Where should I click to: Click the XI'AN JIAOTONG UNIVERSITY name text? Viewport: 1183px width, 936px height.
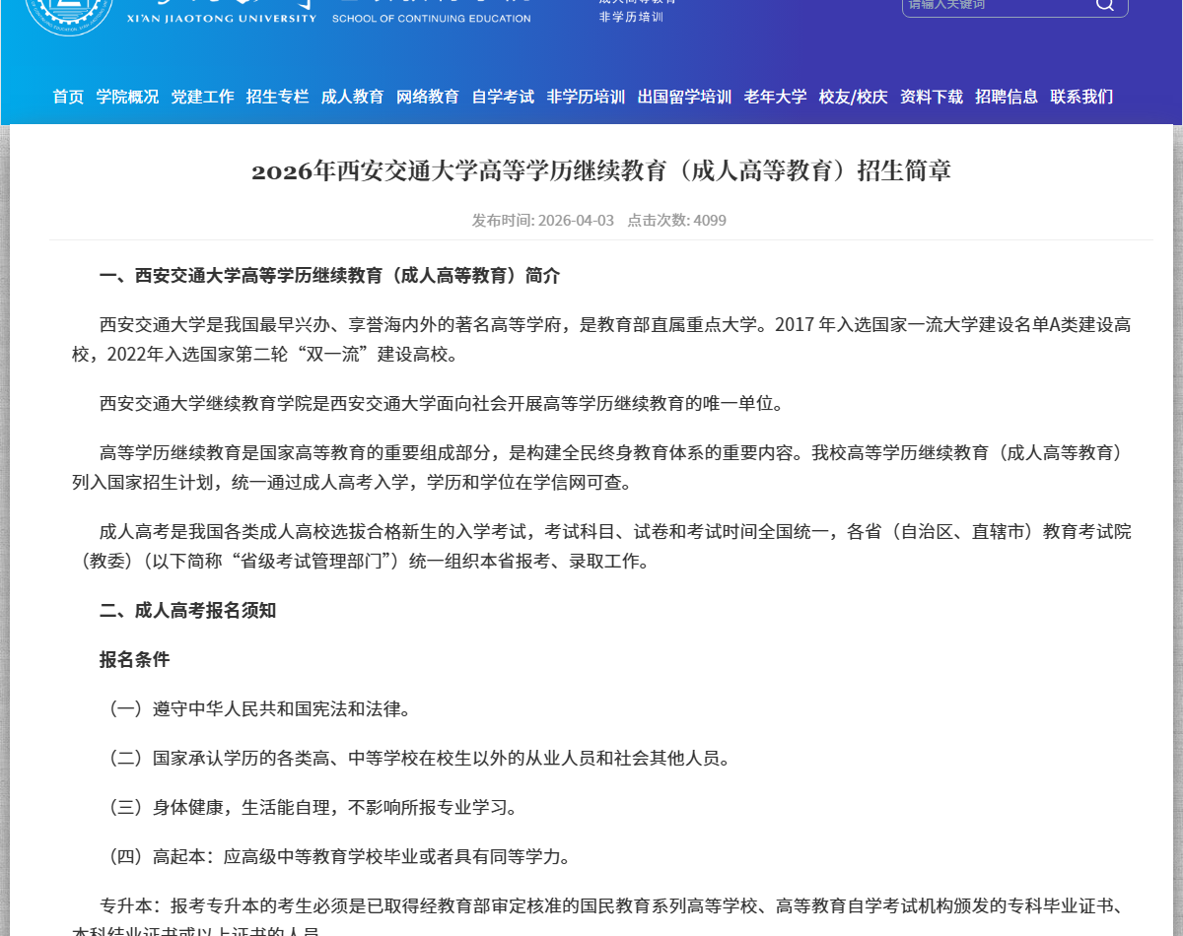tap(222, 19)
